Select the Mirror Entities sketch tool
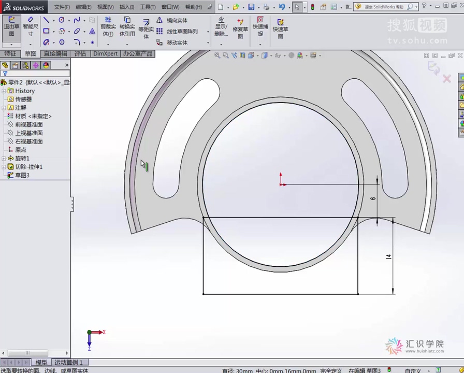Image resolution: width=464 pixels, height=373 pixels. 178,20
